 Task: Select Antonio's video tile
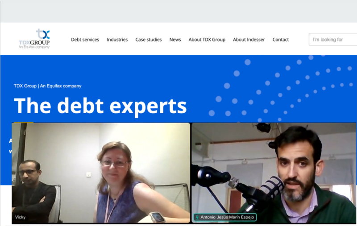coord(274,173)
